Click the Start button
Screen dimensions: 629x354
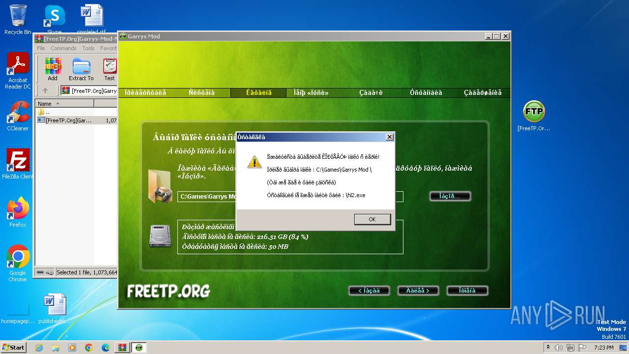click(13, 347)
